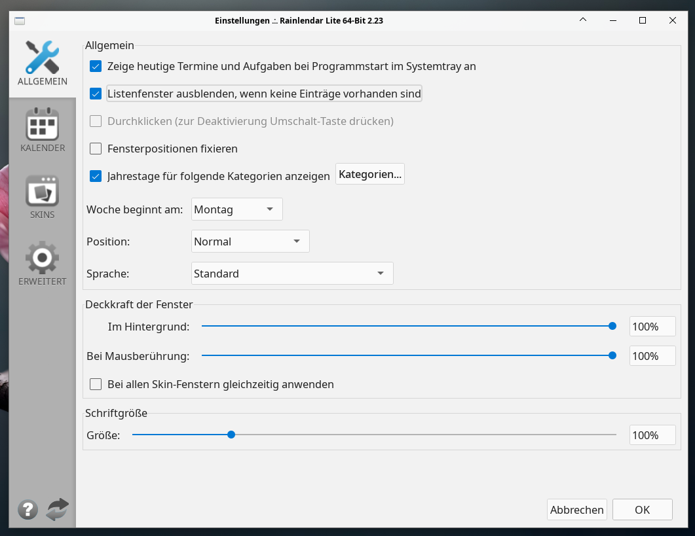
Task: Click the help question mark icon
Action: [x=28, y=509]
